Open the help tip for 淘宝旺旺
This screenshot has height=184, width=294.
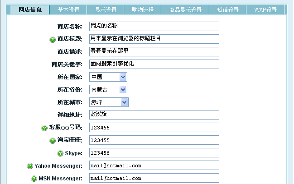[x=53, y=141]
